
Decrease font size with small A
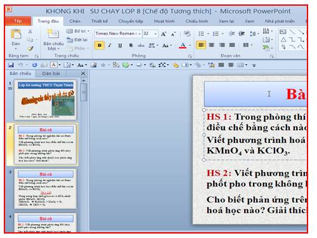173,34
